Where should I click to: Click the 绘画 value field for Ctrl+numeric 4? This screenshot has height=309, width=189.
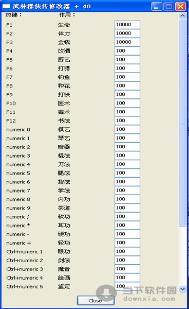pos(127,278)
